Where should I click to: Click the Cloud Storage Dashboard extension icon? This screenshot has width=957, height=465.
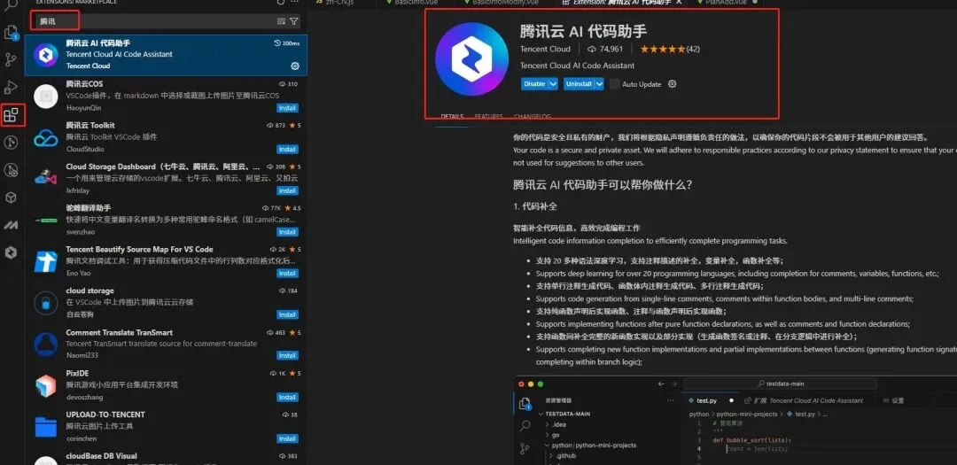pyautogui.click(x=46, y=179)
